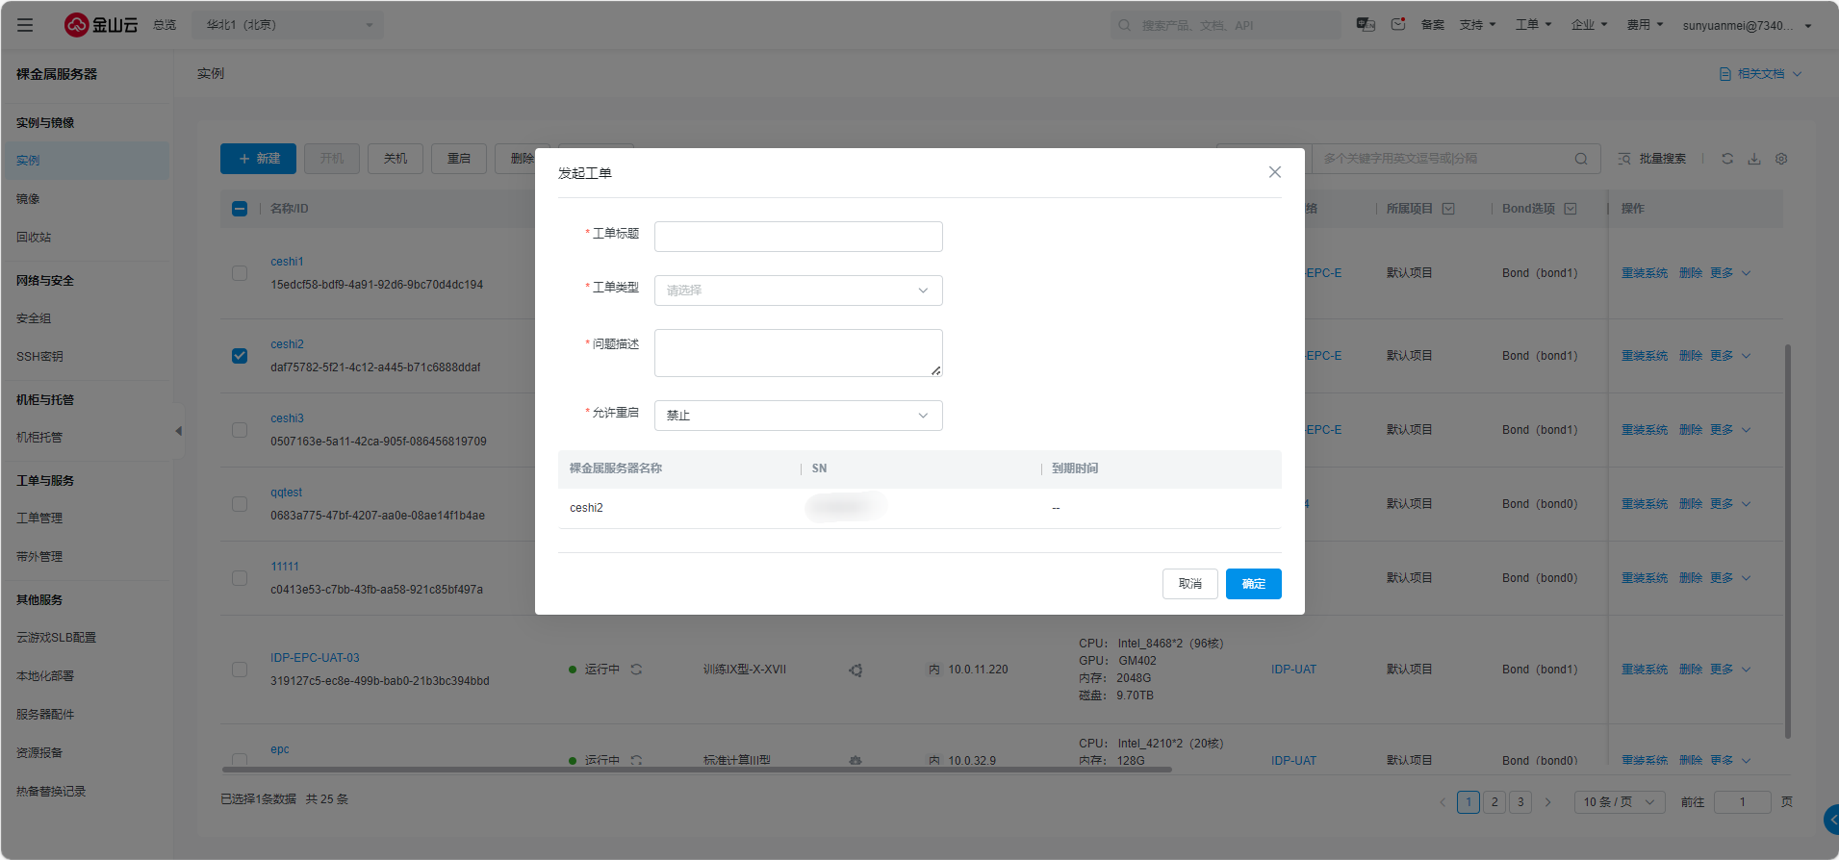Click the 工单标题 input field
Image resolution: width=1839 pixels, height=860 pixels.
coord(798,237)
